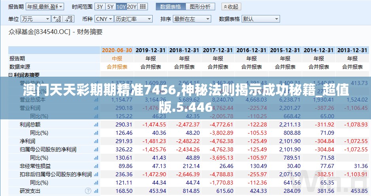Image resolution: width=371 pixels, height=196 pixels.
Task: Click the 808.88 value cell
Action: pyautogui.click(x=292, y=133)
